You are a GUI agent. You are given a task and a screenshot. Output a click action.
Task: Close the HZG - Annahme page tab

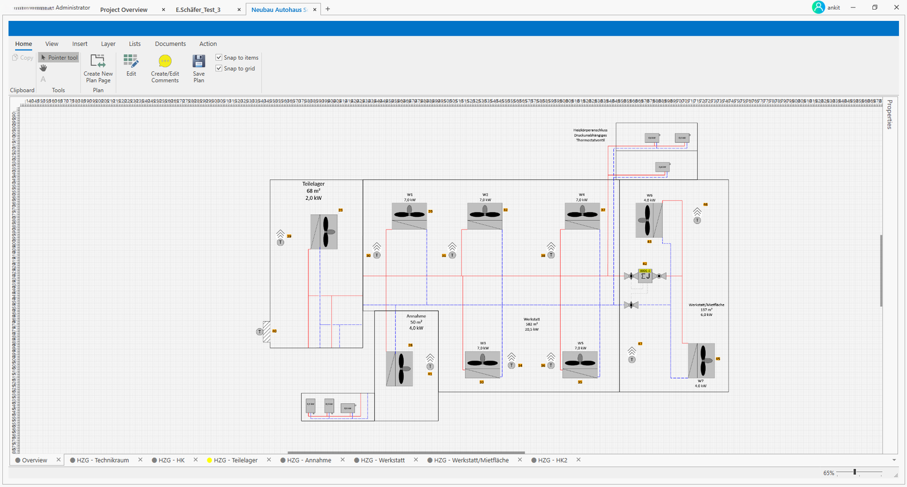click(342, 460)
